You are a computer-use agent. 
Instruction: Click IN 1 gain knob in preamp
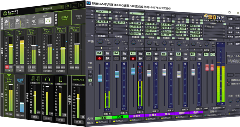(6, 21)
